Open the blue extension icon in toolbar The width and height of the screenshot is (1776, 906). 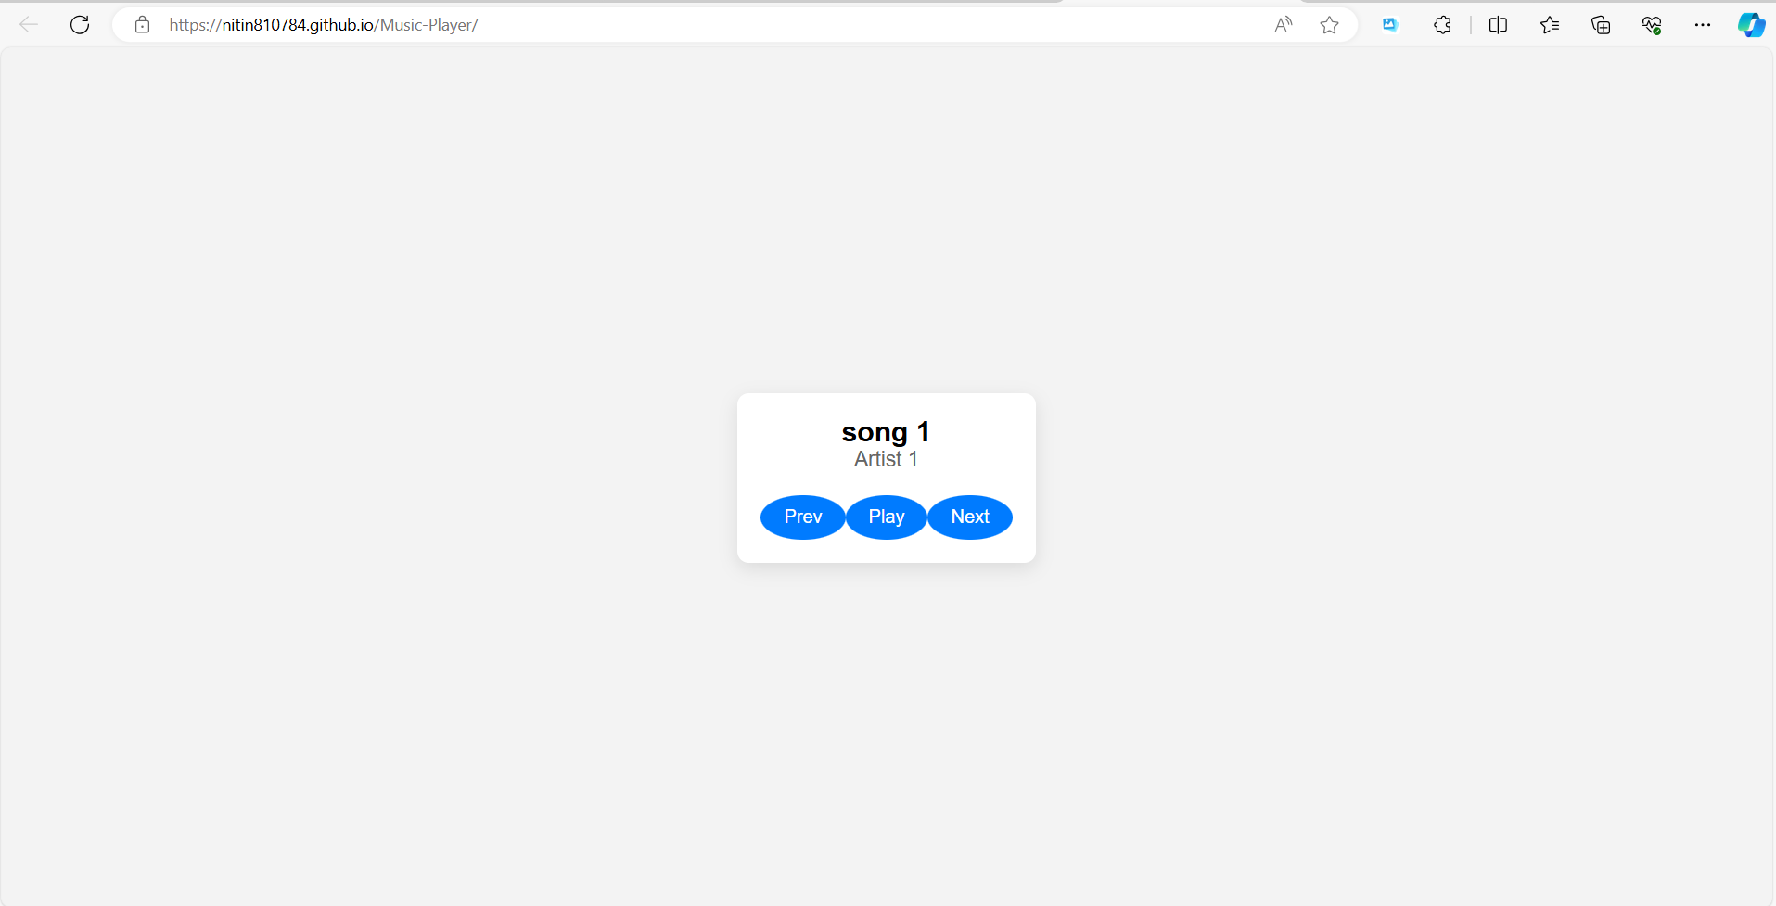click(1389, 25)
